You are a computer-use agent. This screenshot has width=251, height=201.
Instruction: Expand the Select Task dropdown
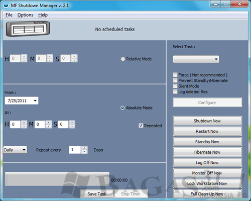[196, 59]
